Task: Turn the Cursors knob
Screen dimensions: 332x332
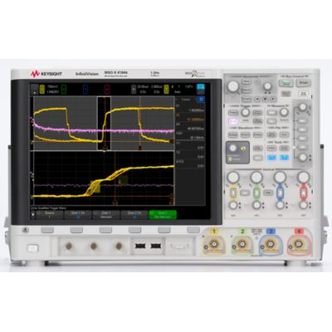Action: (x=284, y=112)
